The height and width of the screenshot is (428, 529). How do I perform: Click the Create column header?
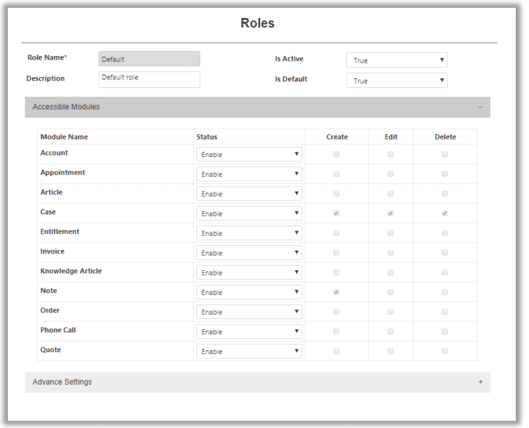[x=337, y=137]
